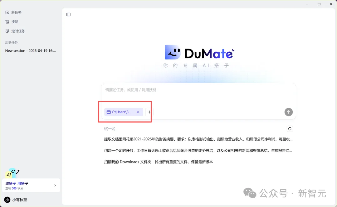Image resolution: width=337 pixels, height=207 pixels.
Task: Open the user avatar for 小寒秋至
Action: [x=7, y=200]
